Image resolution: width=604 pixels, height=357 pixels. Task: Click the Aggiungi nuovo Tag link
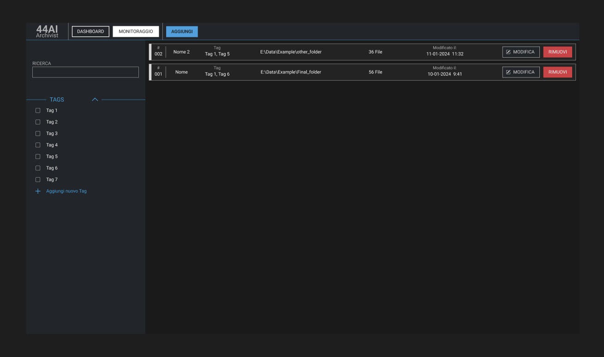tap(66, 191)
